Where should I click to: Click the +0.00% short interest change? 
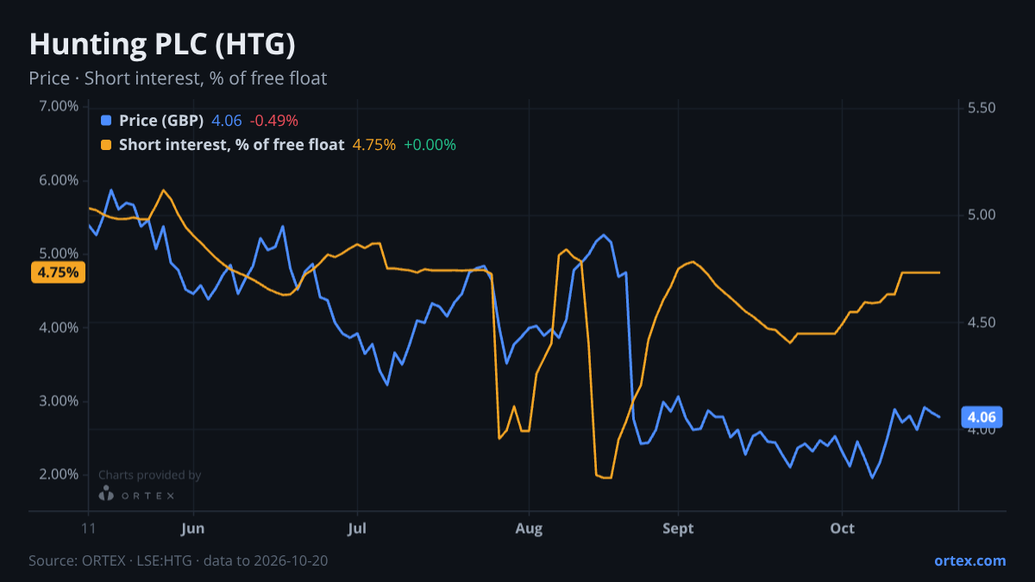point(430,145)
